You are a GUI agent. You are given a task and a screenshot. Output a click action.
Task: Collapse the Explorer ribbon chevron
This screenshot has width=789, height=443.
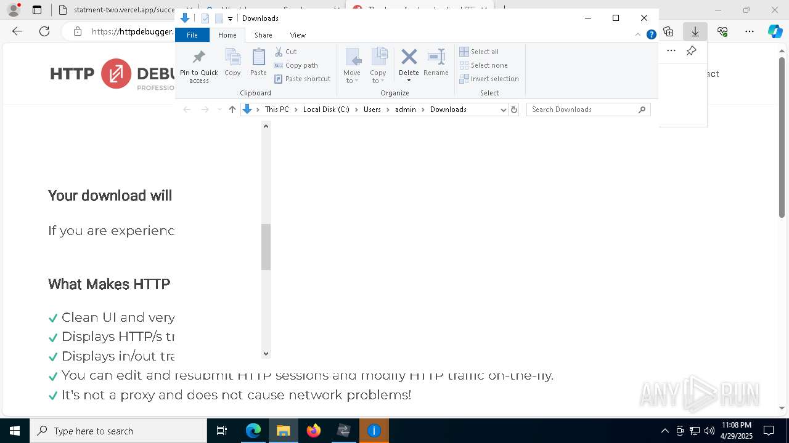click(638, 34)
